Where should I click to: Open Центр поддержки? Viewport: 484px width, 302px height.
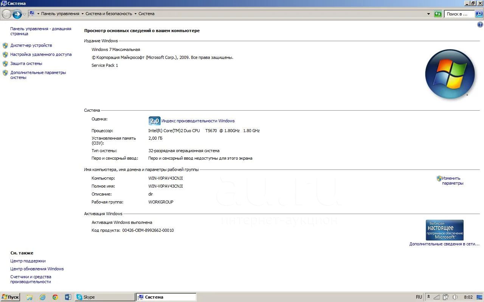pos(28,261)
